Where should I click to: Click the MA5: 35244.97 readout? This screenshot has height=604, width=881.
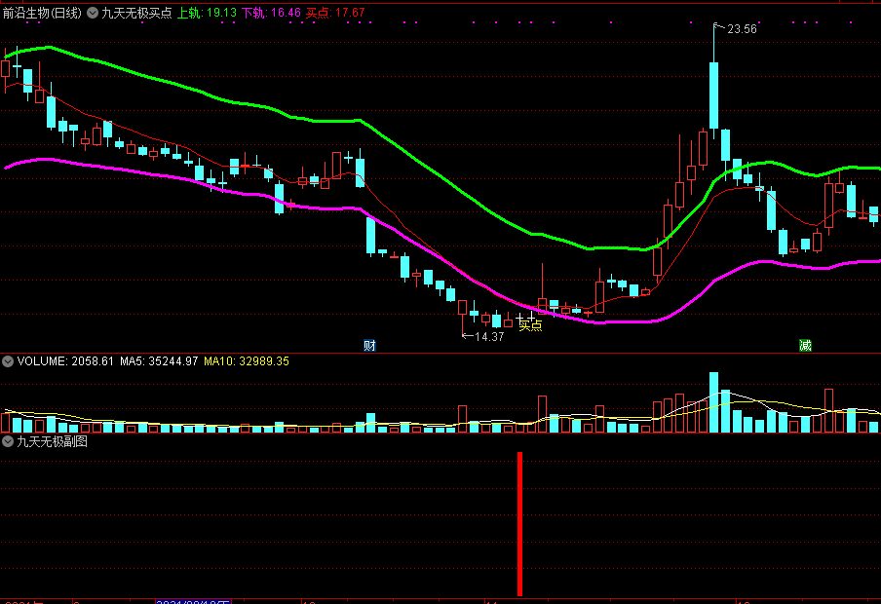click(x=159, y=361)
